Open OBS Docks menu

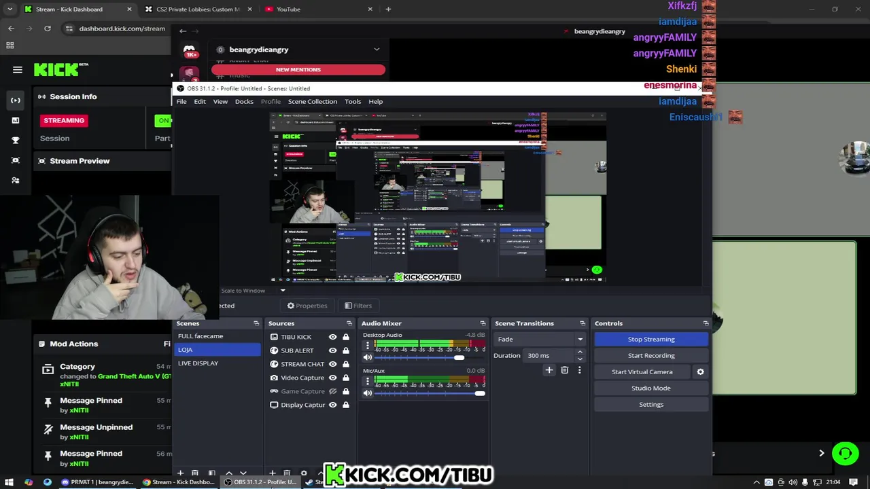click(244, 101)
